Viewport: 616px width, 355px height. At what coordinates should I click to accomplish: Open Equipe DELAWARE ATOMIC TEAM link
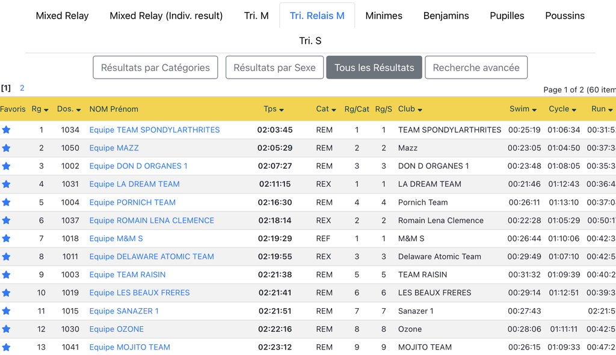(x=152, y=256)
